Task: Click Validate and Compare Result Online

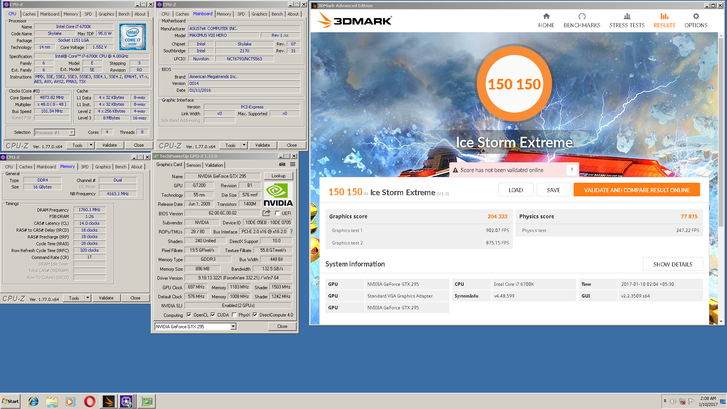Action: click(x=636, y=190)
